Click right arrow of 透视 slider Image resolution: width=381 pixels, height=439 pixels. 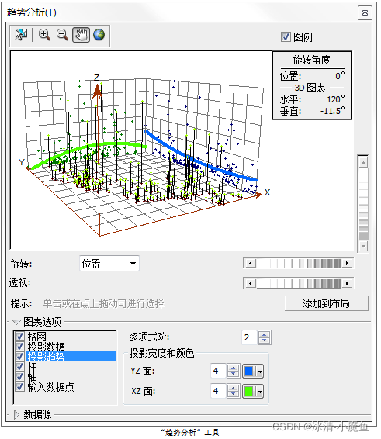(348, 284)
